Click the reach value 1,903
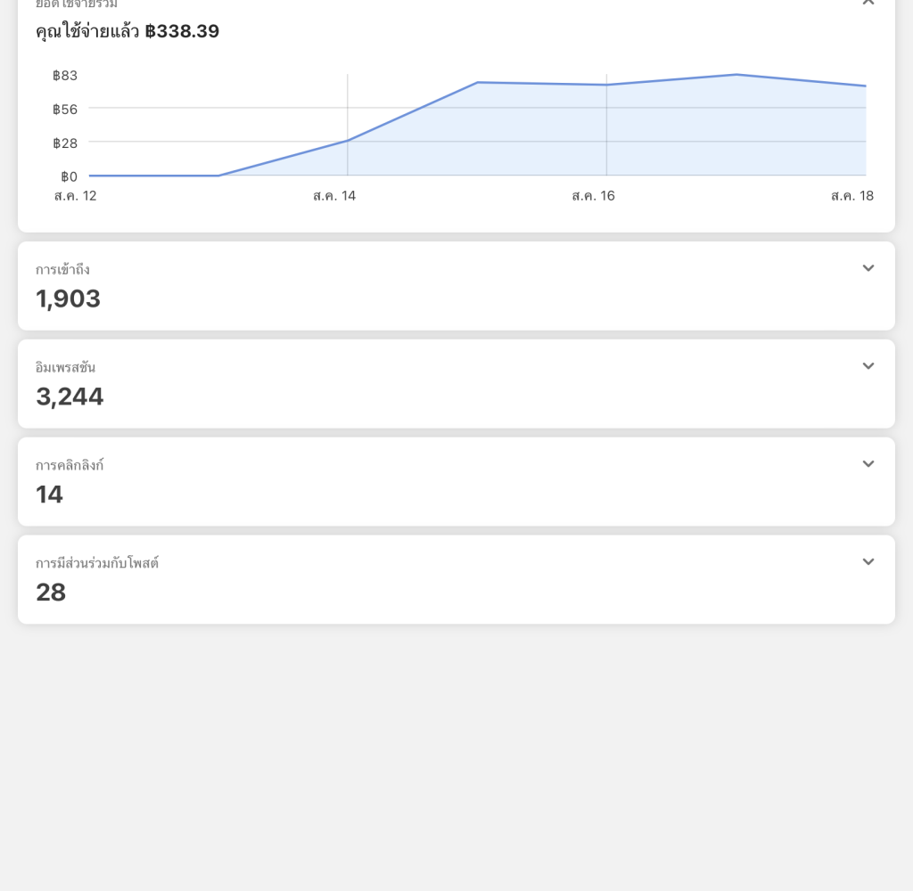 pos(68,298)
